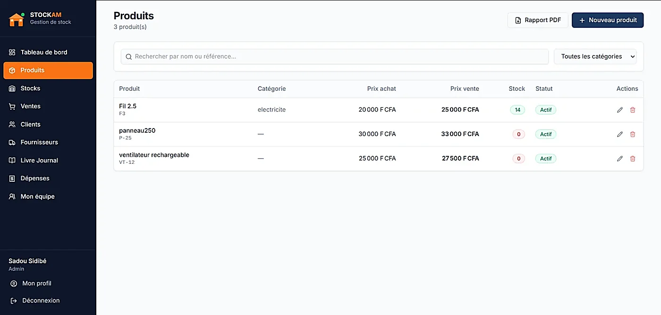Click the Tableau de bord grid icon

tap(12, 52)
